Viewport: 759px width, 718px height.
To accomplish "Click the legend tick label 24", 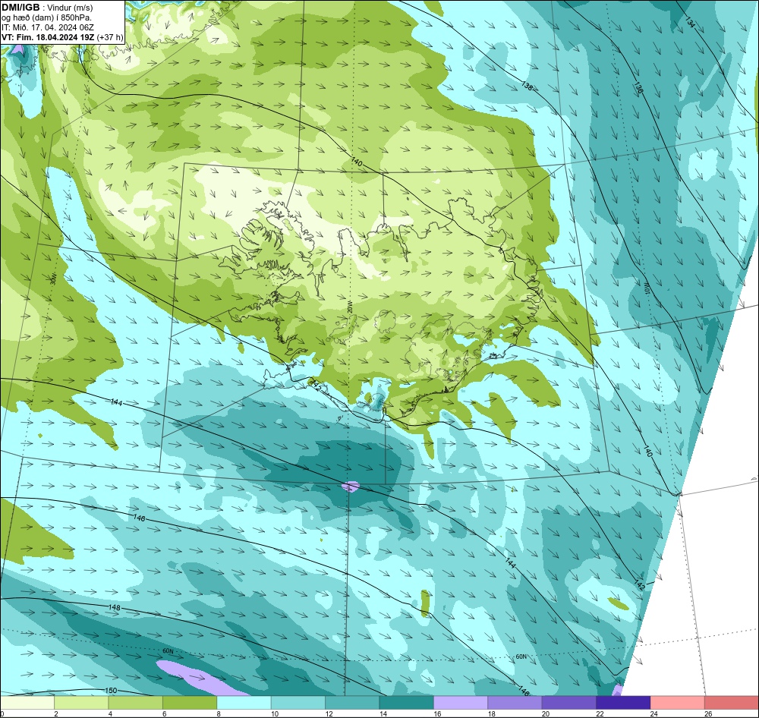I will (x=654, y=713).
